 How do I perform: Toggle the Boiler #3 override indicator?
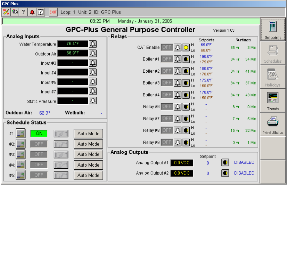(x=186, y=83)
